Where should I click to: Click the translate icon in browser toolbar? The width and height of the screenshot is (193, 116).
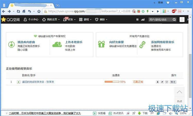(180, 11)
